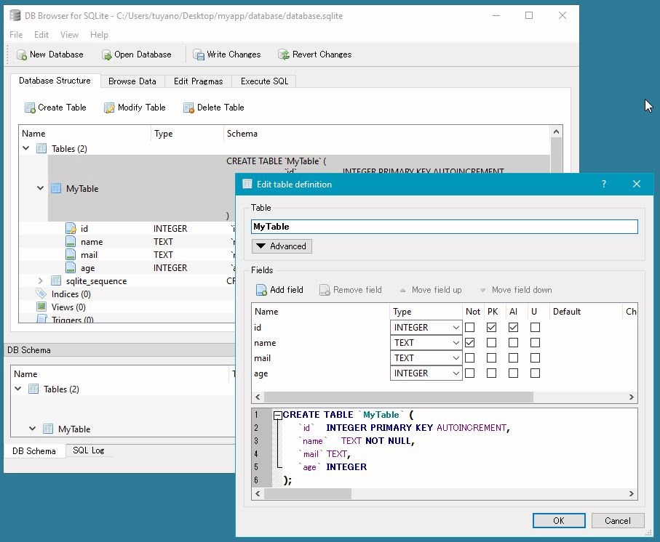This screenshot has width=660, height=542.
Task: Click the Write Changes icon
Action: (199, 54)
